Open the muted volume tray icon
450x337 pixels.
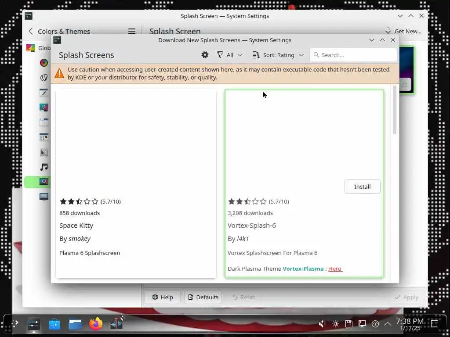tap(322, 324)
